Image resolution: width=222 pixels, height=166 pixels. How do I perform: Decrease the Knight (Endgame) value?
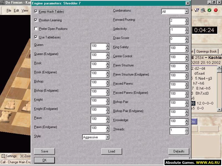(x=108, y=112)
